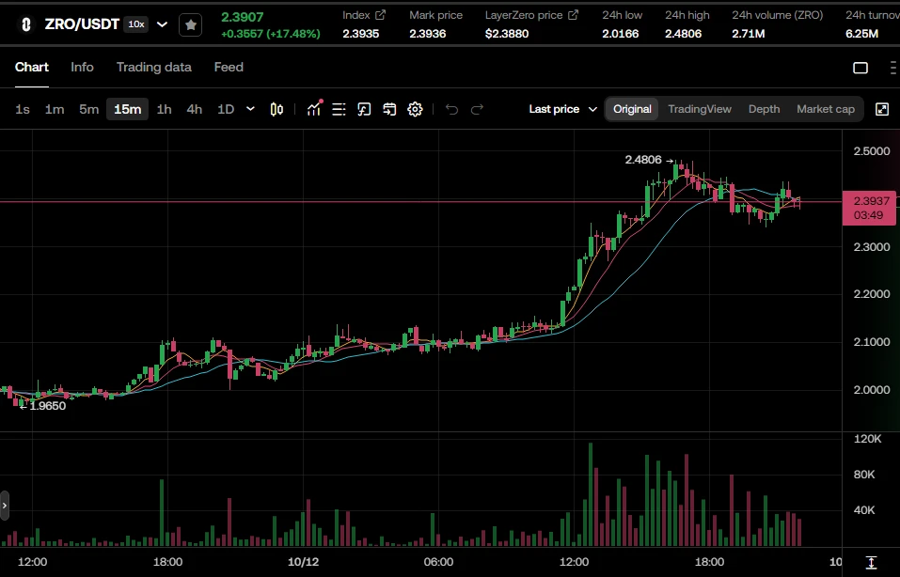
Task: Show the Market cap chart
Action: pyautogui.click(x=826, y=109)
